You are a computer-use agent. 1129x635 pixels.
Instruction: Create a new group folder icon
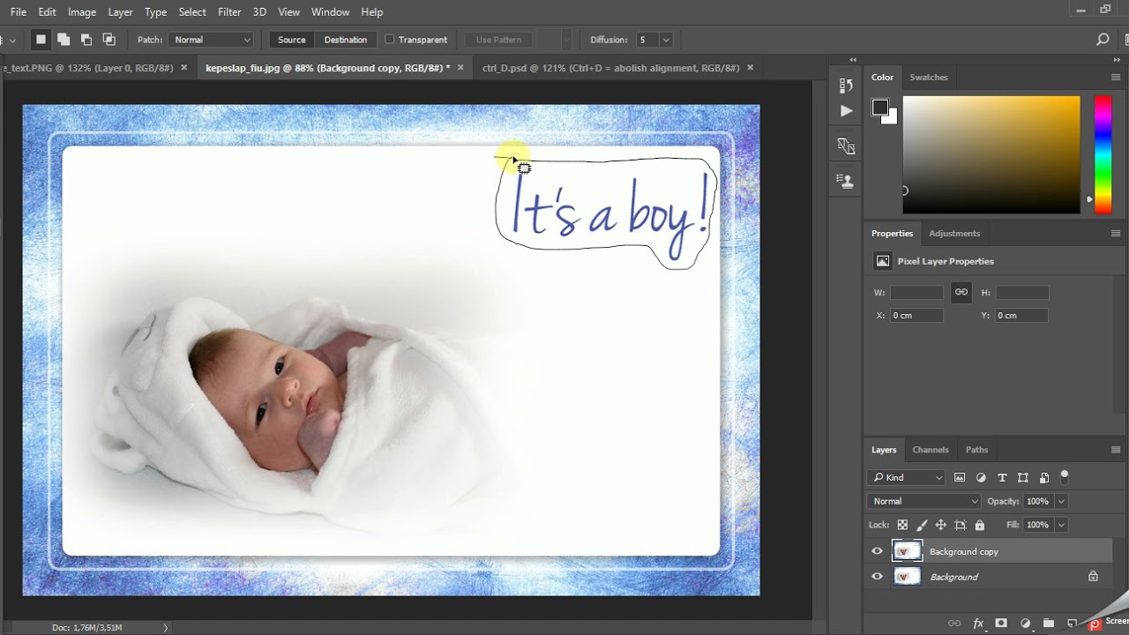(1048, 624)
